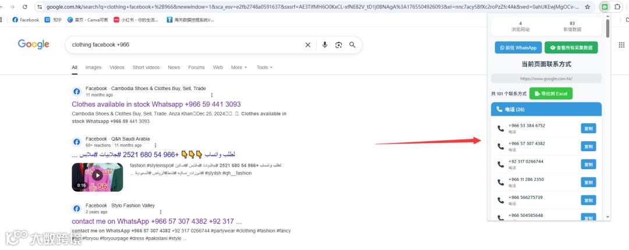Click 导出到 Excel button
629x250 pixels.
[551, 94]
